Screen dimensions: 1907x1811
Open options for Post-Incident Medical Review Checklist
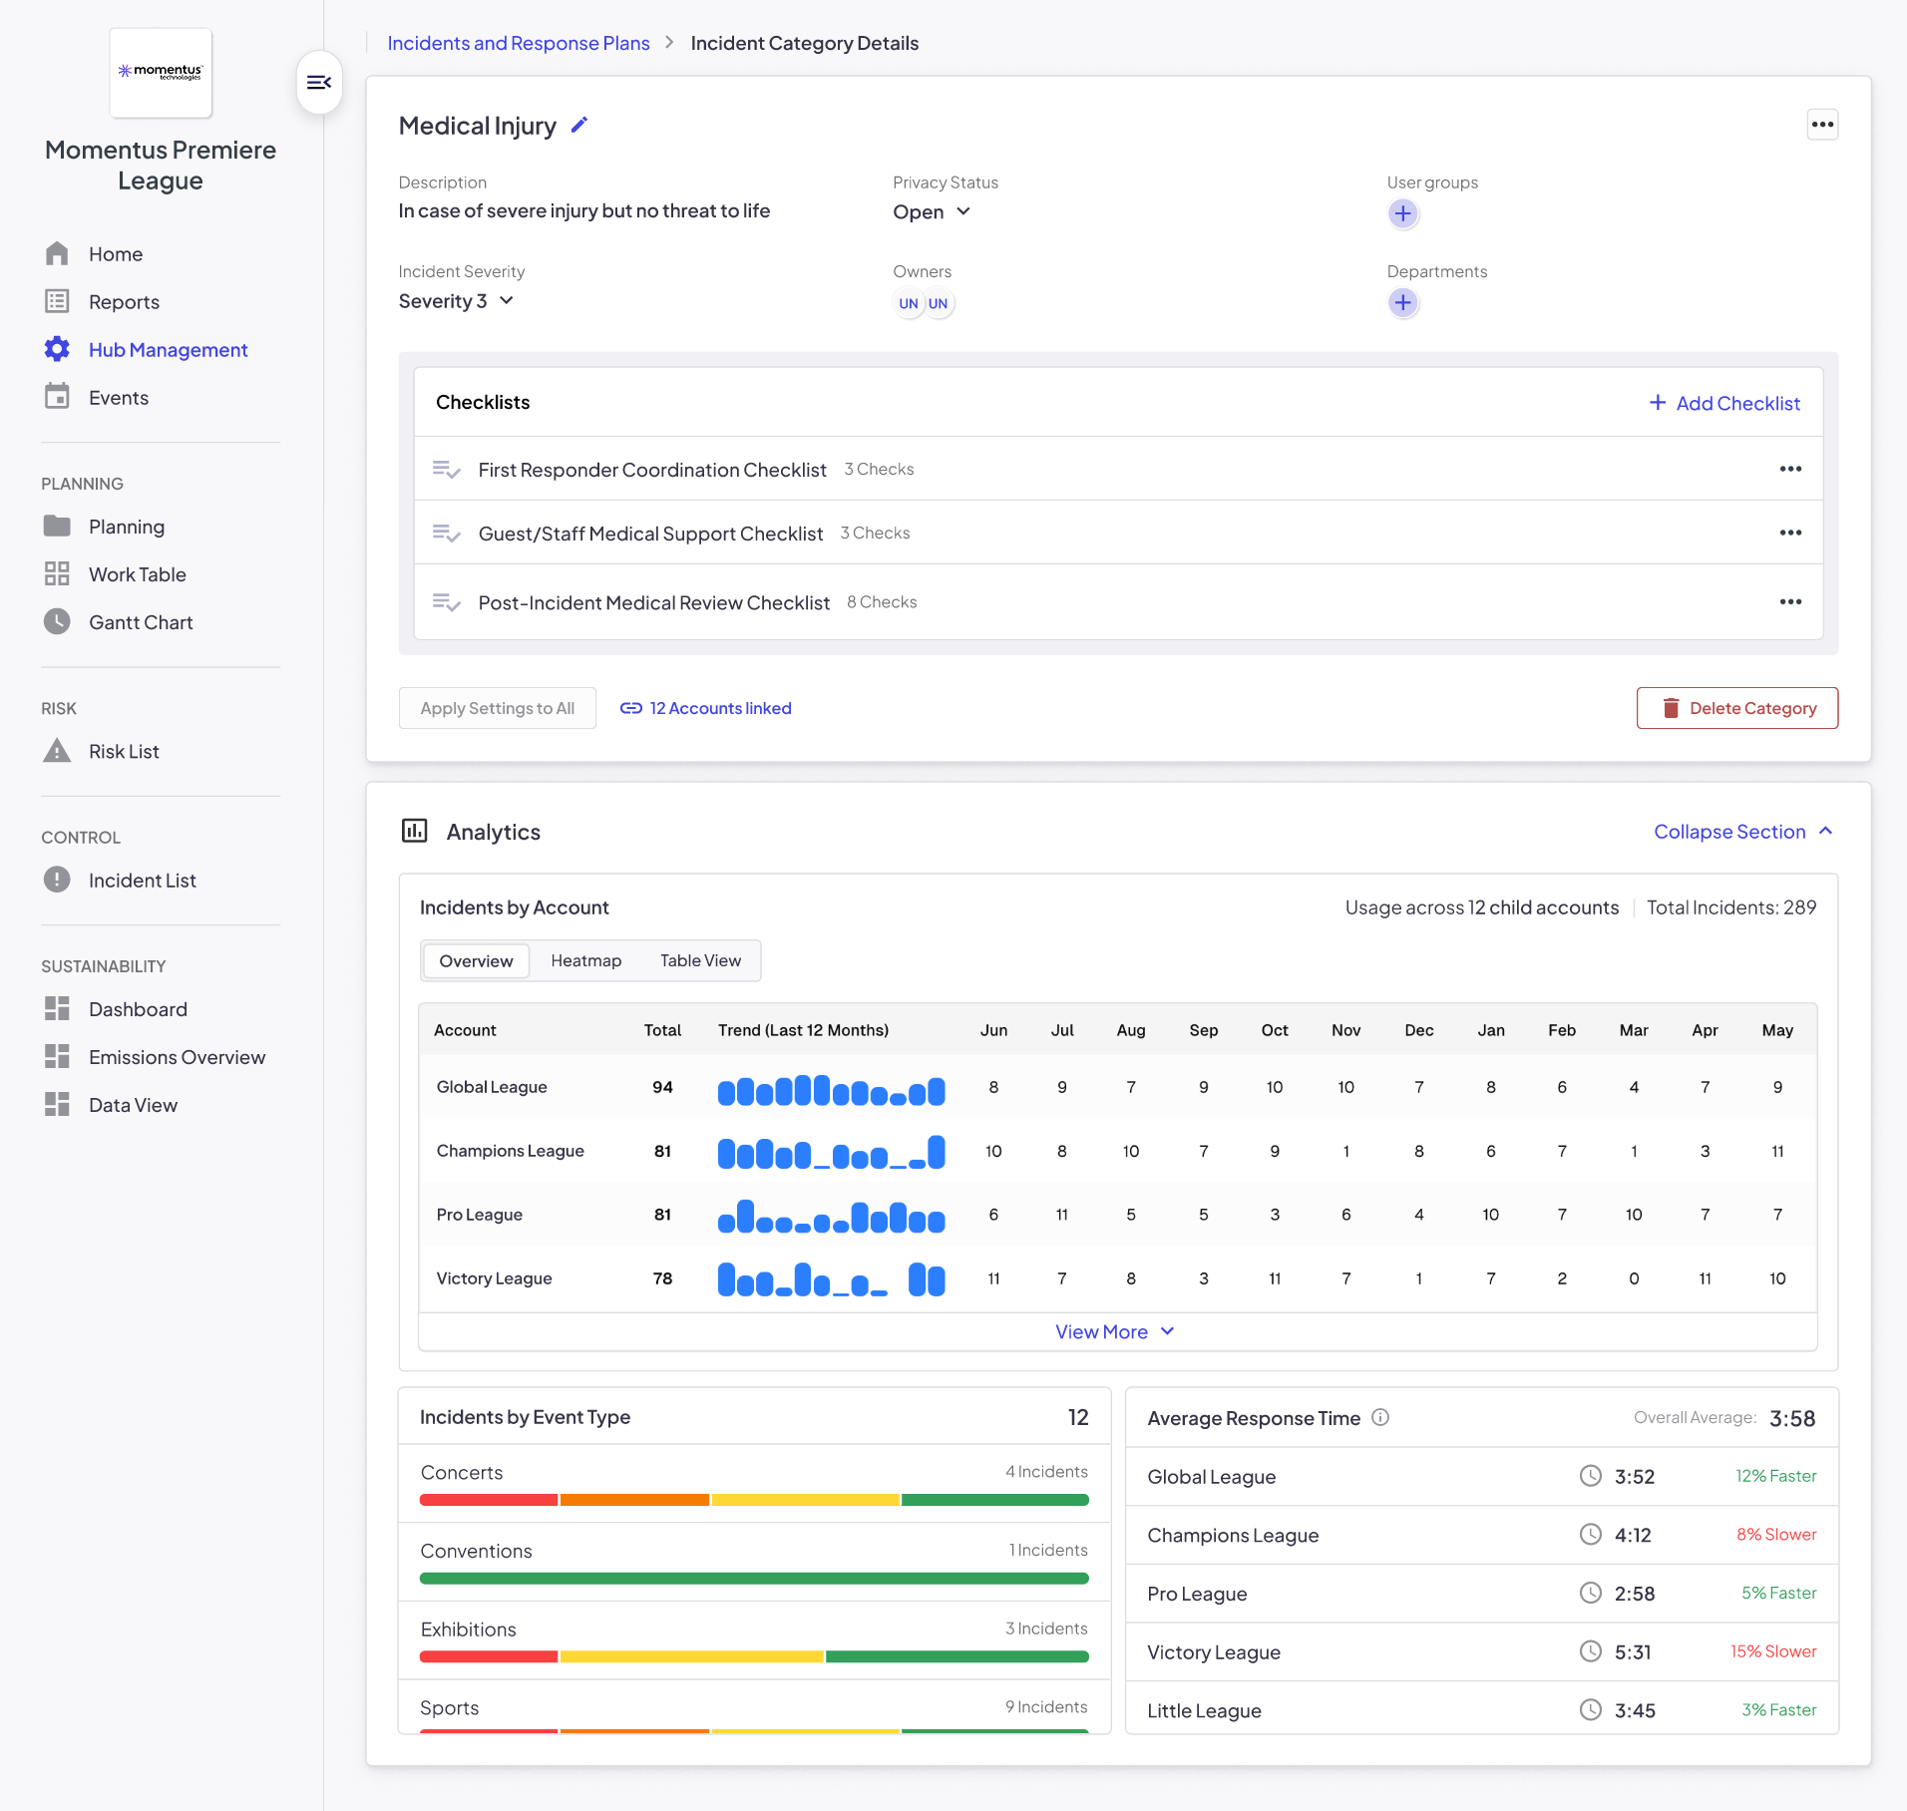pos(1790,601)
